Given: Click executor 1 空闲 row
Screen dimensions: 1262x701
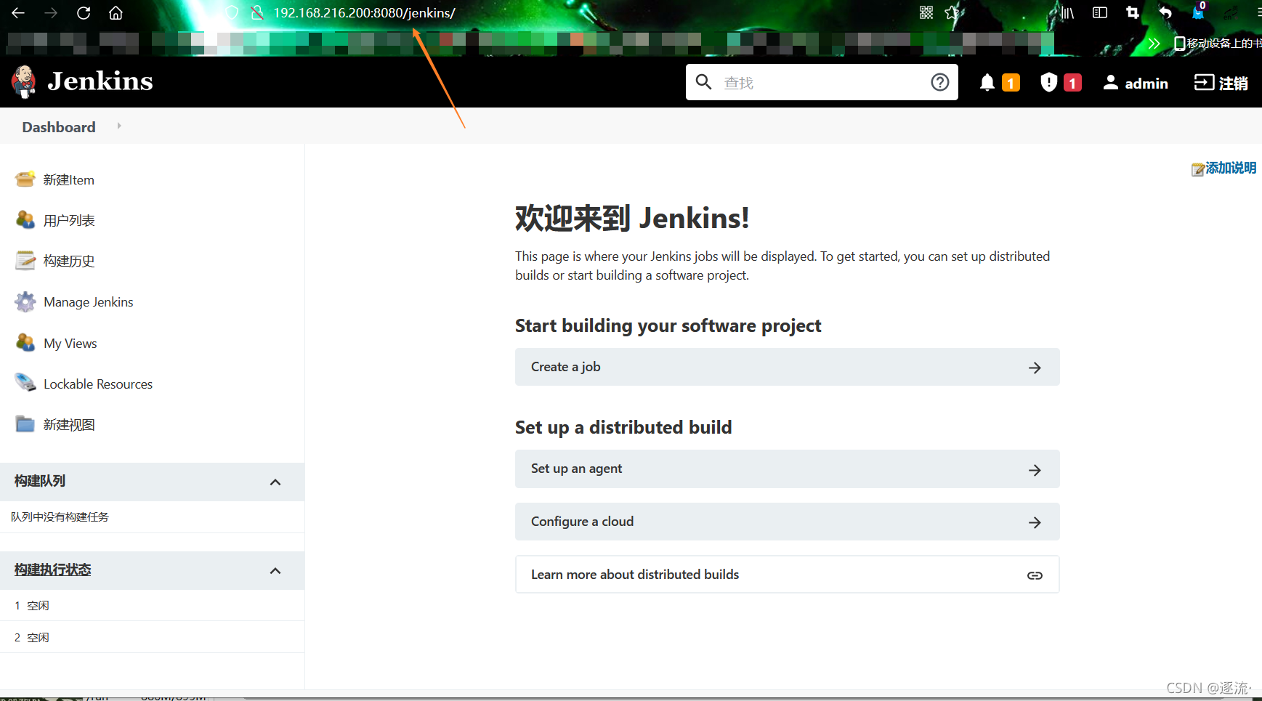Looking at the screenshot, I should [152, 606].
